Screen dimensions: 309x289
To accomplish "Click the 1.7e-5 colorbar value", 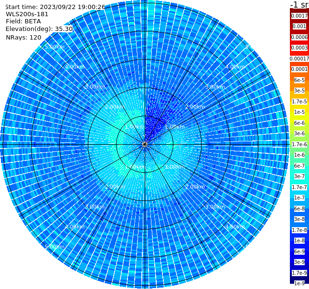I will [x=299, y=101].
